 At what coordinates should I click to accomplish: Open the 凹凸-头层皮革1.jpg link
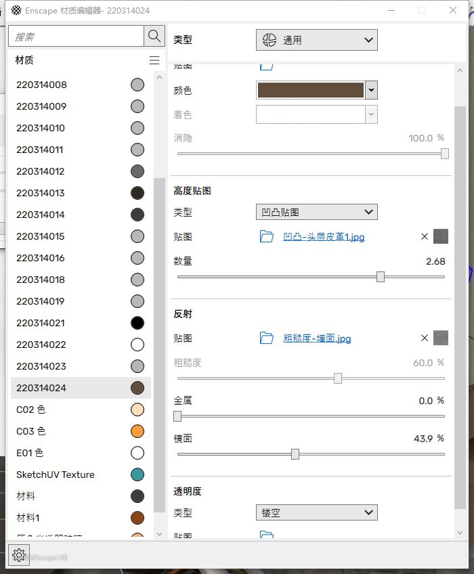tap(324, 237)
